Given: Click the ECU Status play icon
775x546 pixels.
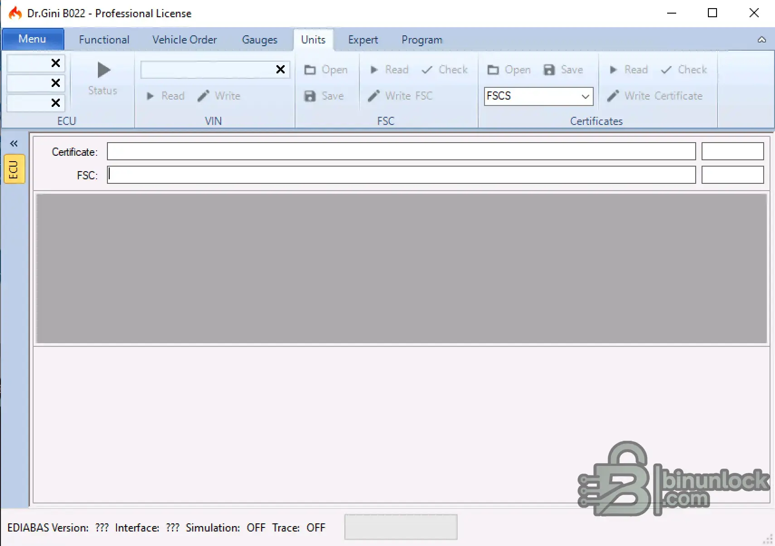Looking at the screenshot, I should coord(104,70).
